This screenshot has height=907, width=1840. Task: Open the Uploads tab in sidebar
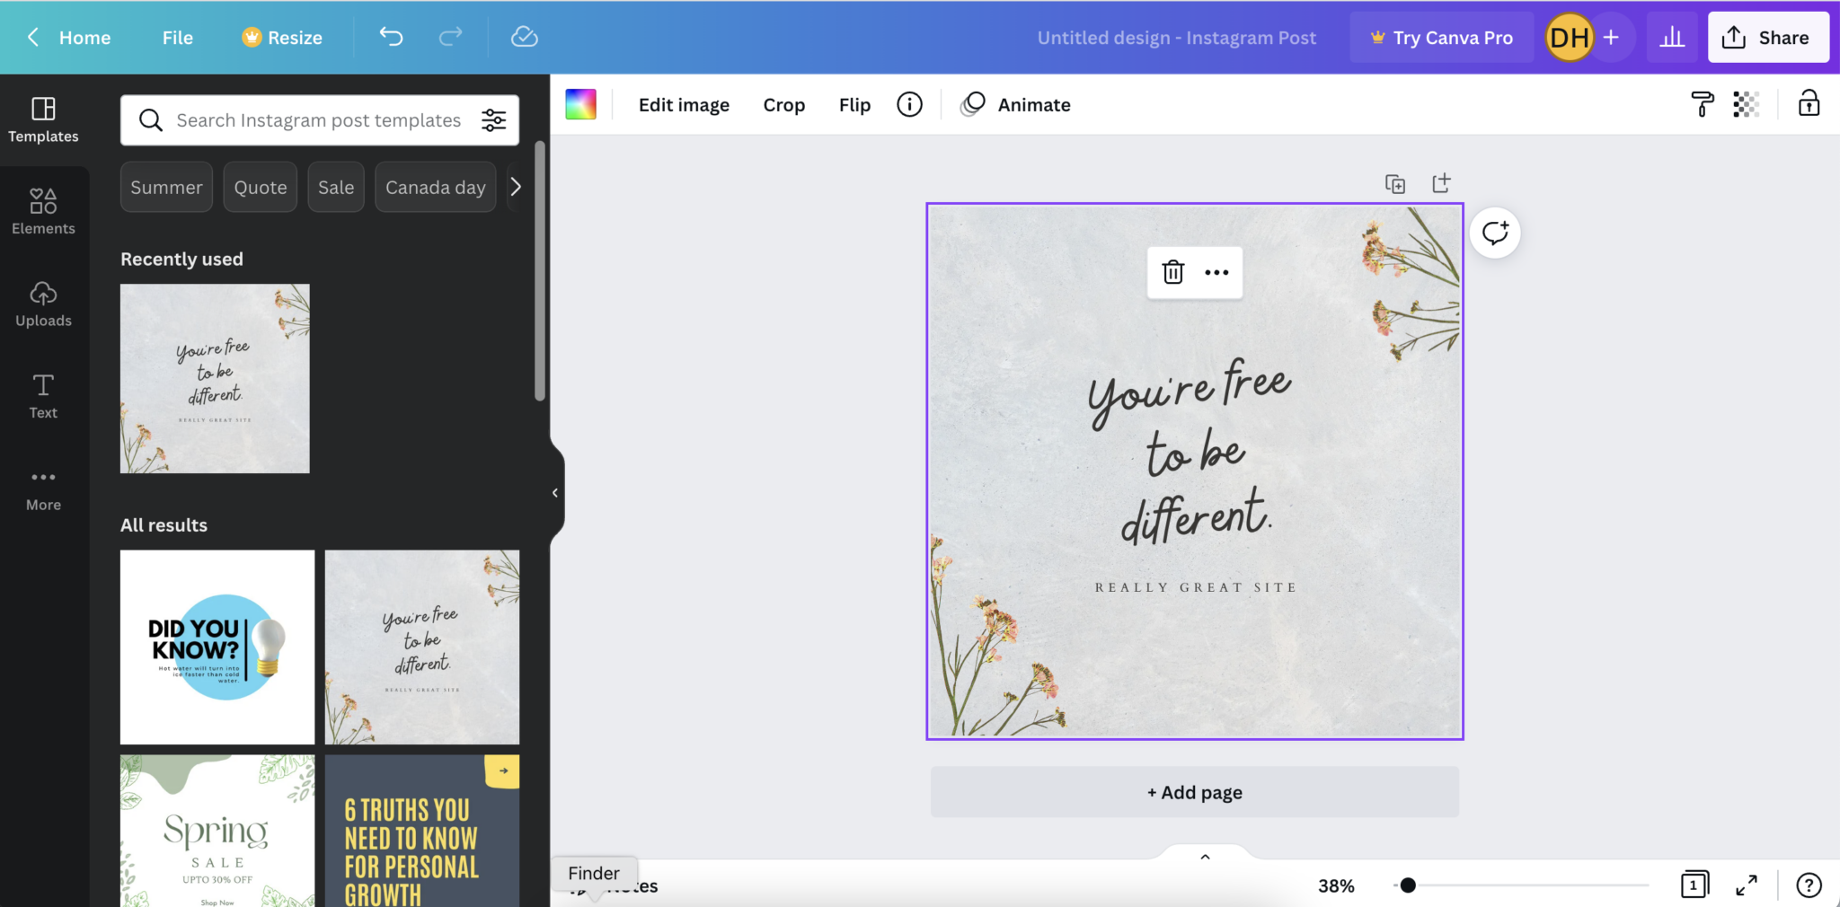point(43,304)
